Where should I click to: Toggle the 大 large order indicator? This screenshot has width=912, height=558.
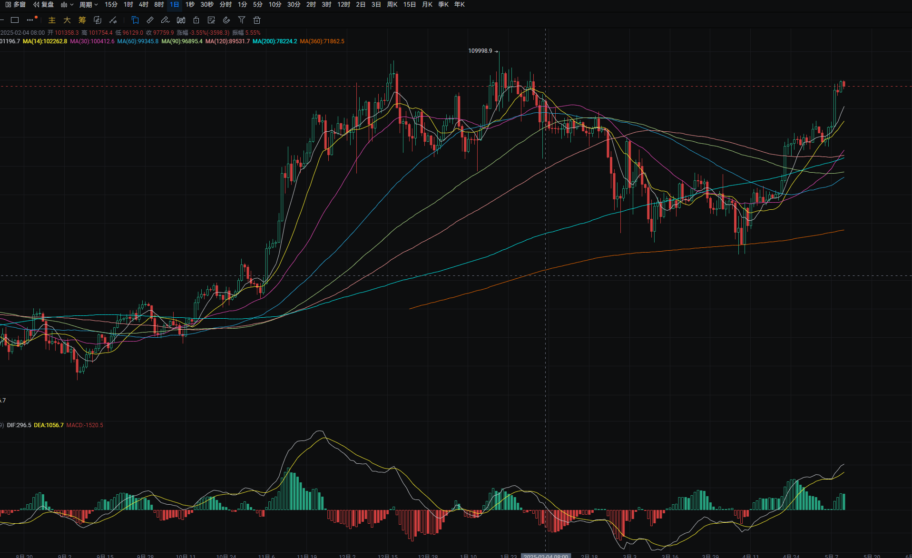[x=67, y=20]
